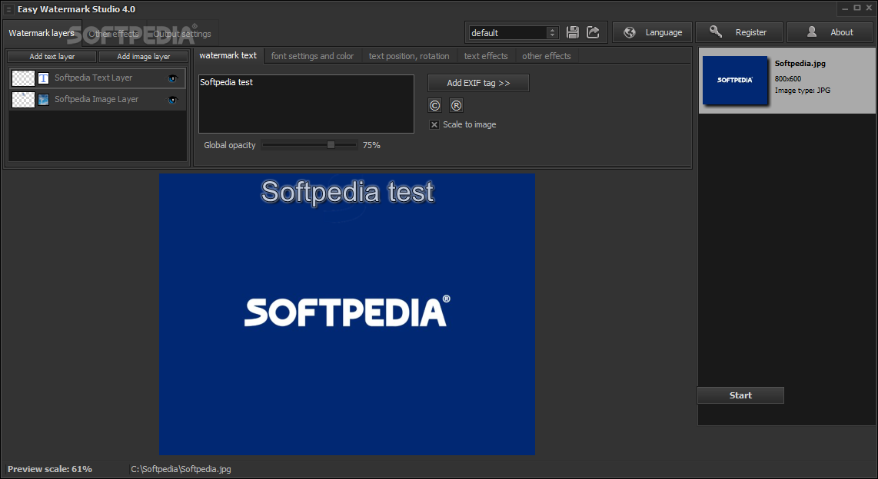Image resolution: width=878 pixels, height=479 pixels.
Task: Open Register with the key icon
Action: coord(739,32)
